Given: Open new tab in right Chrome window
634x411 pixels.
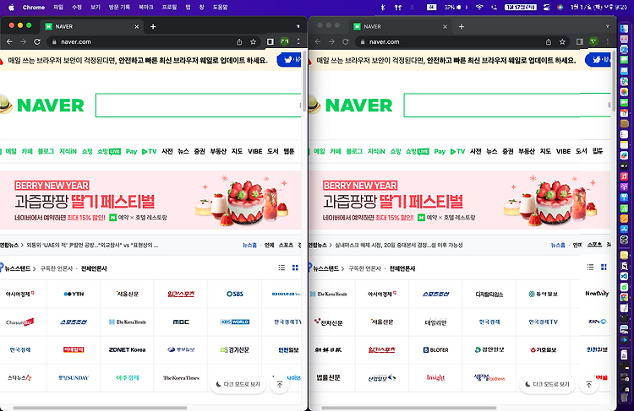Looking at the screenshot, I should 462,27.
